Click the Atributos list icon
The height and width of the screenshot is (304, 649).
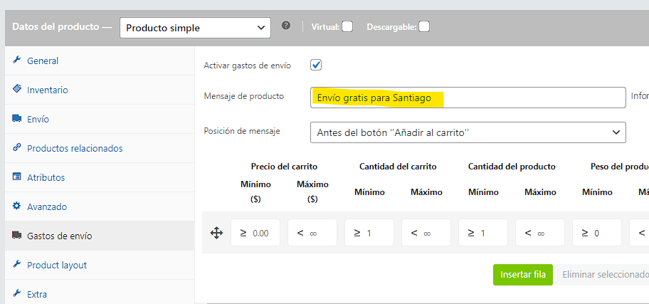coord(17,177)
